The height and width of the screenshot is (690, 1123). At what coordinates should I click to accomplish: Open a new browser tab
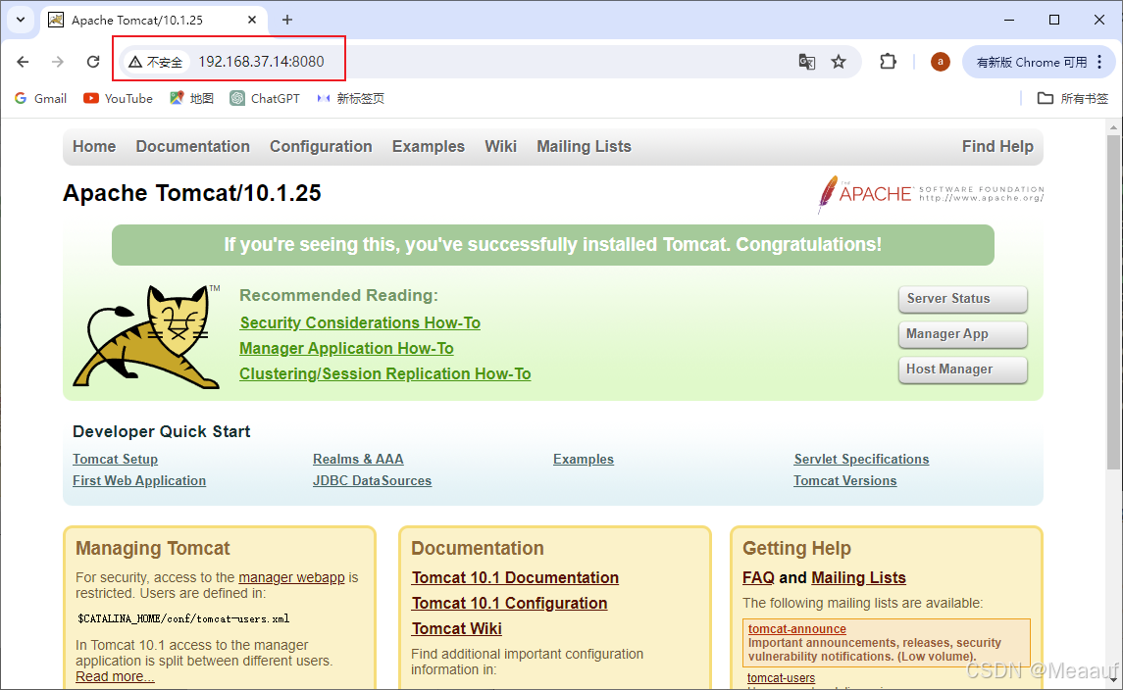(x=287, y=20)
